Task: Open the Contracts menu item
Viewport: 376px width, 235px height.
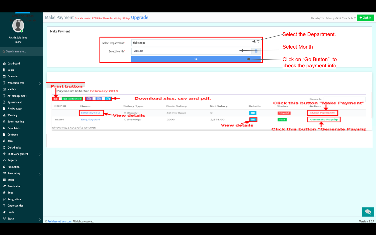Action: point(13,135)
